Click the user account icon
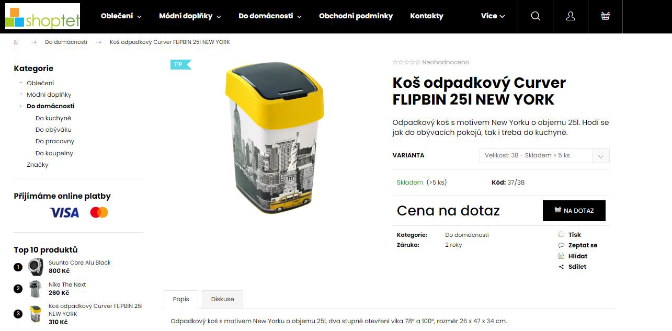672x331 pixels. click(570, 16)
